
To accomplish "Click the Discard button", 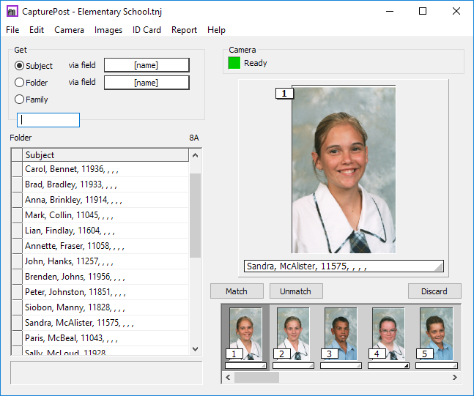I will pyautogui.click(x=434, y=291).
